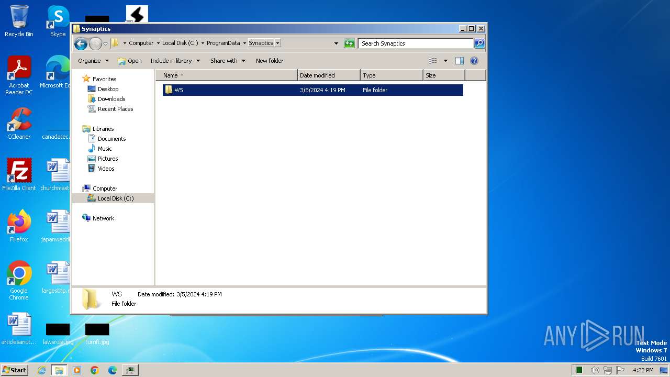Viewport: 670px width, 377px height.
Task: Expand dropdown arrow after ProgramData breadcrumb
Action: coord(244,43)
